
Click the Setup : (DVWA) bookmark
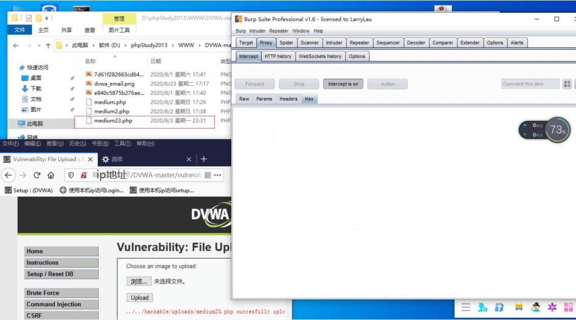tap(29, 190)
